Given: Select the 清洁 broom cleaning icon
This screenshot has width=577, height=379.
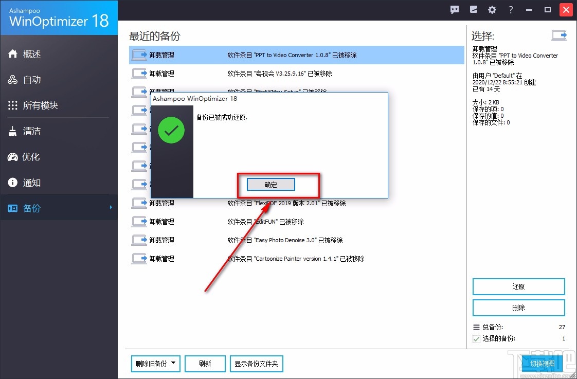Looking at the screenshot, I should coord(14,131).
